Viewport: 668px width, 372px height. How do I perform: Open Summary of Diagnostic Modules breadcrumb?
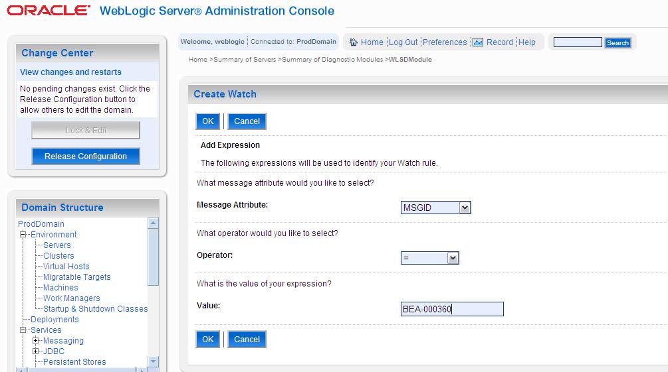[x=332, y=60]
